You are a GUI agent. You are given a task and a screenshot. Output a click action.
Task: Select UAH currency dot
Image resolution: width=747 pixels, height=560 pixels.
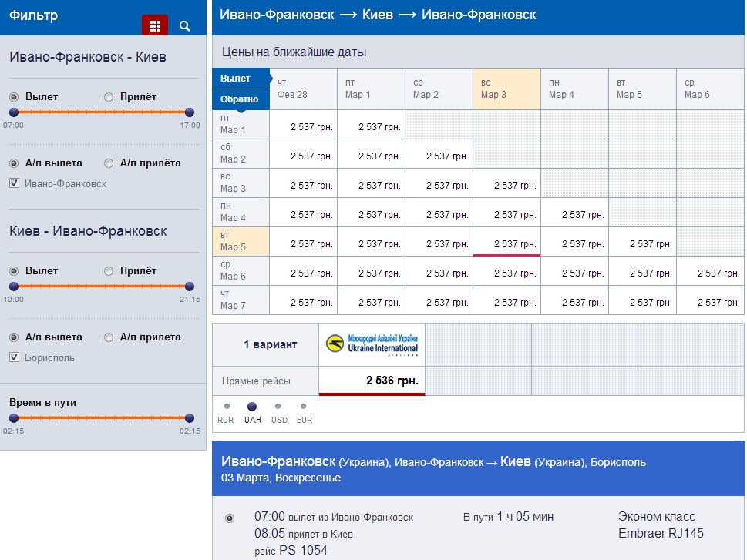point(252,406)
